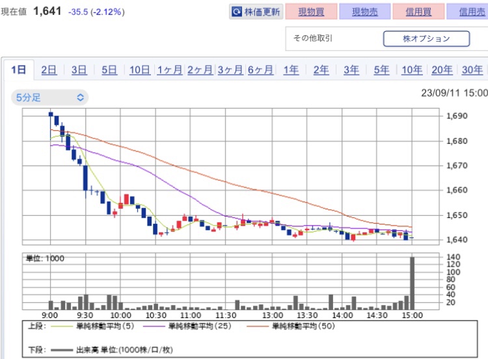
Task: Click the 出来高 volume legend entry
Action: pyautogui.click(x=112, y=350)
